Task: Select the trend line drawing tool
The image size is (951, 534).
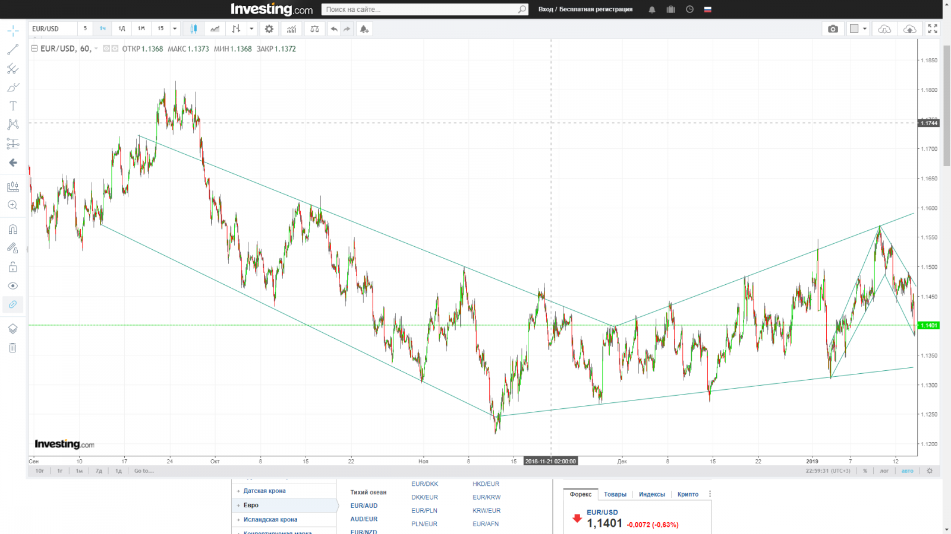Action: (12, 50)
